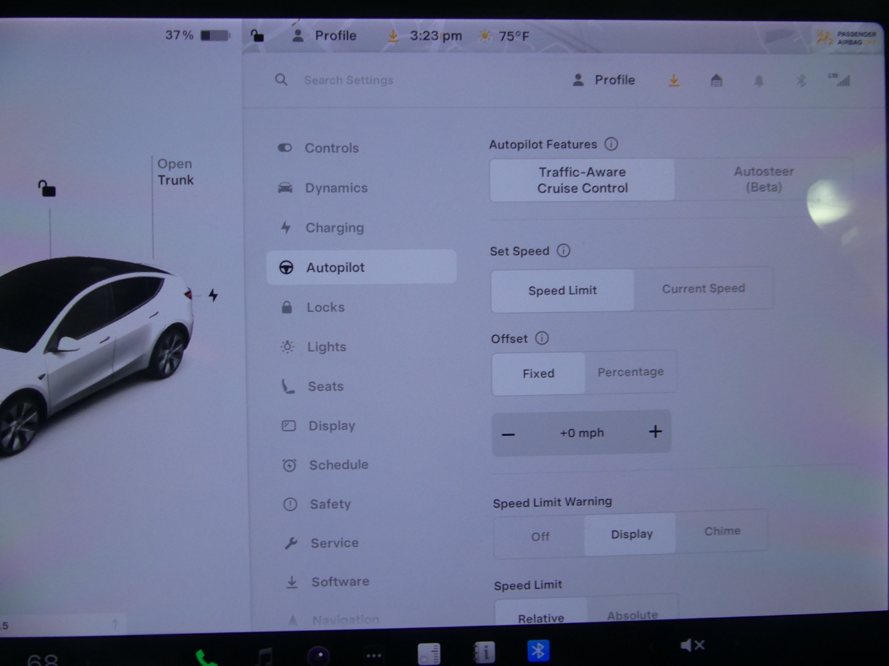Open the Profile dropdown in top status bar

click(x=325, y=36)
